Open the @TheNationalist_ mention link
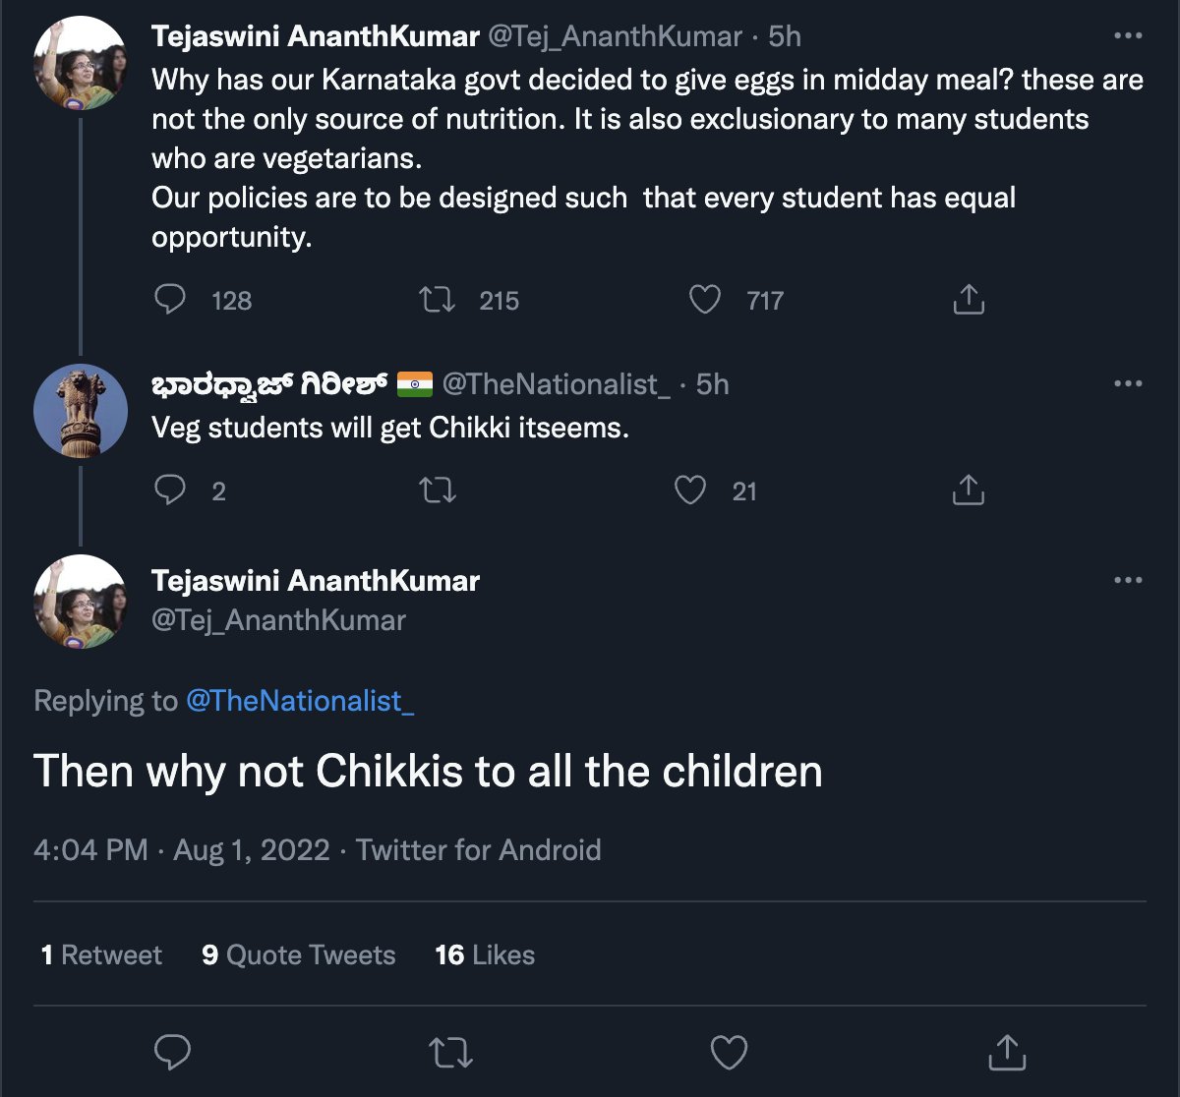 click(x=300, y=701)
